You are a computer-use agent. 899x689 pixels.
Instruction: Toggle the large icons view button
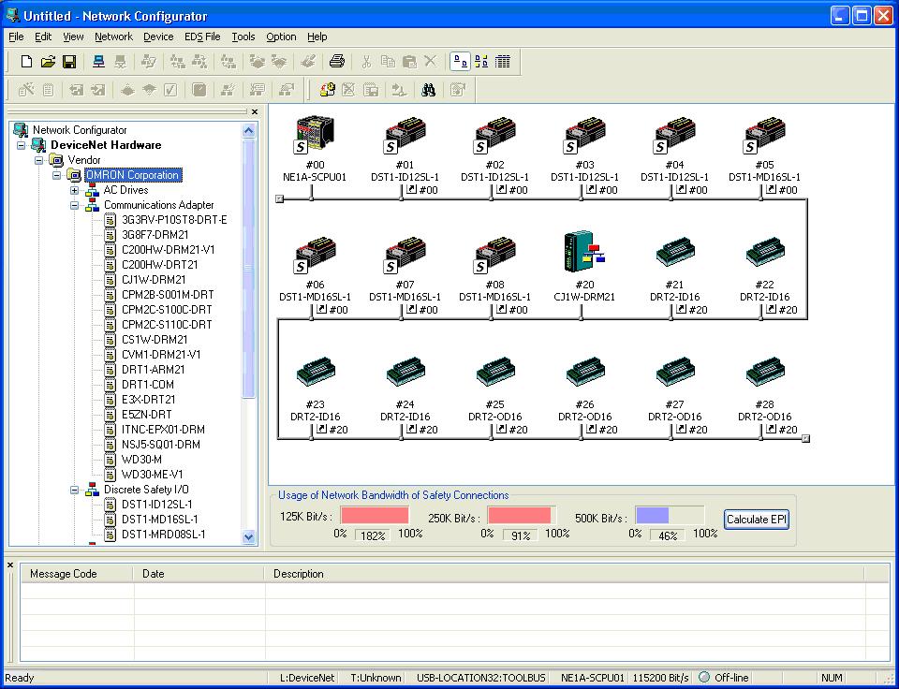click(x=461, y=62)
